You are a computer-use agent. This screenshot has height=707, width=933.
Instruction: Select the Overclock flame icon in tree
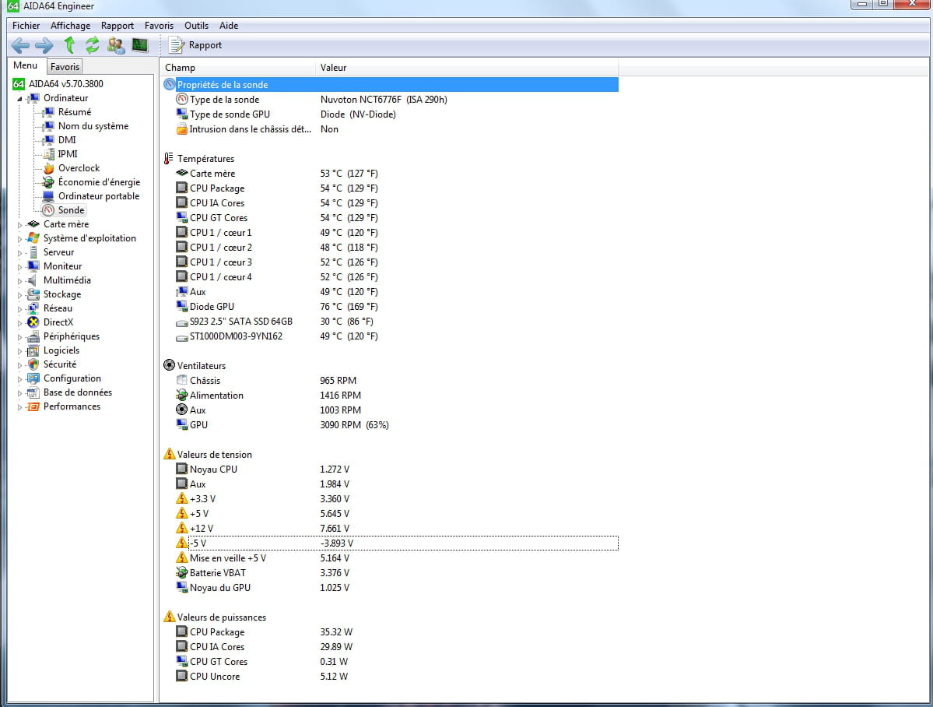point(49,168)
